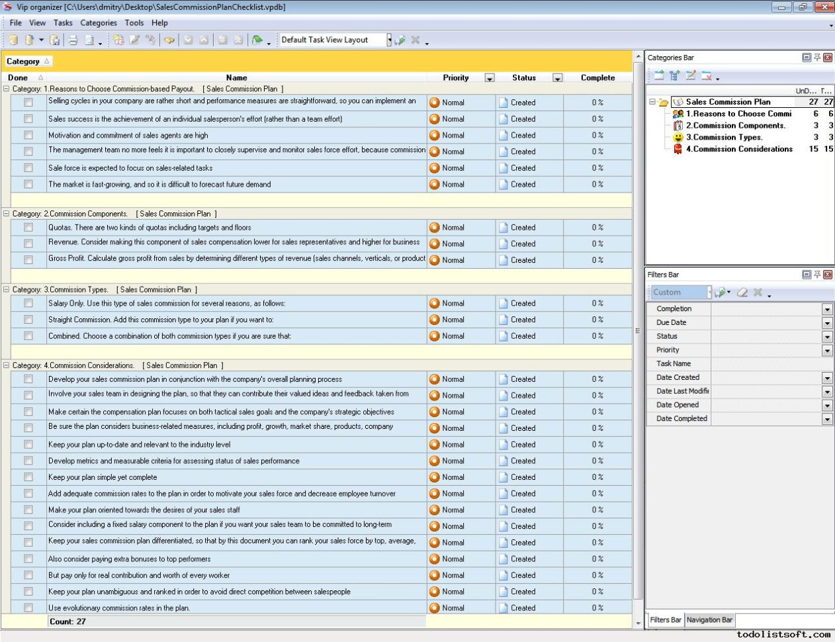This screenshot has width=835, height=642.
Task: Click the Print icon on the toolbar
Action: [x=75, y=40]
